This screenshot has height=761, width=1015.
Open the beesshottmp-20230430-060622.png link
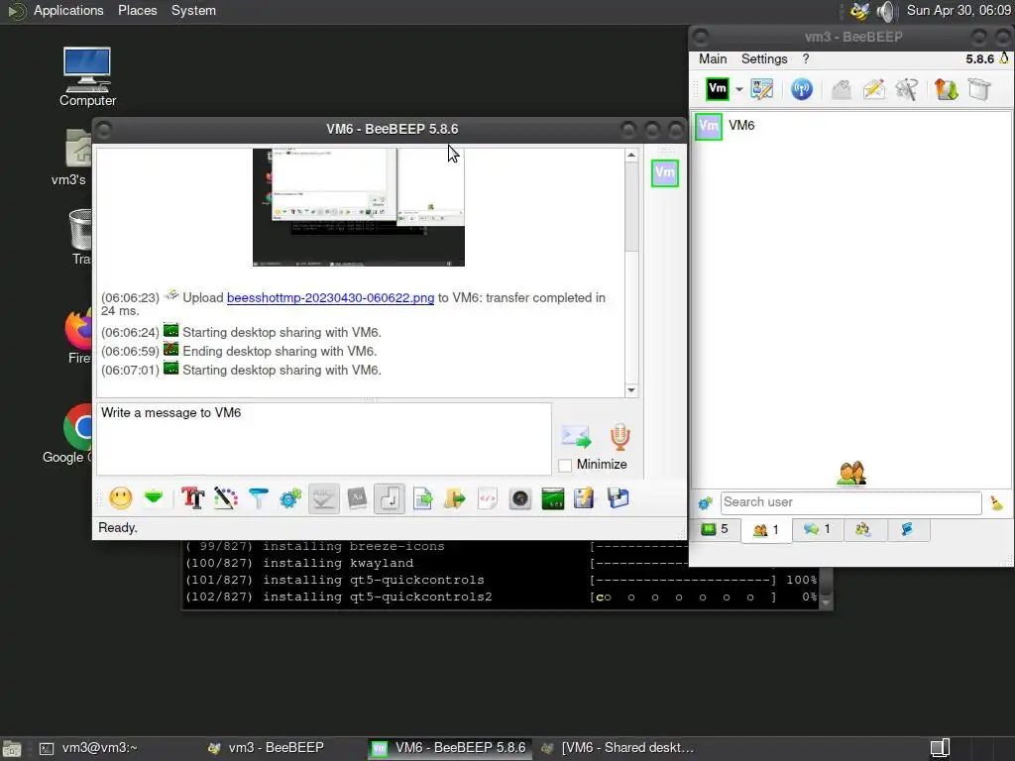[x=330, y=297]
